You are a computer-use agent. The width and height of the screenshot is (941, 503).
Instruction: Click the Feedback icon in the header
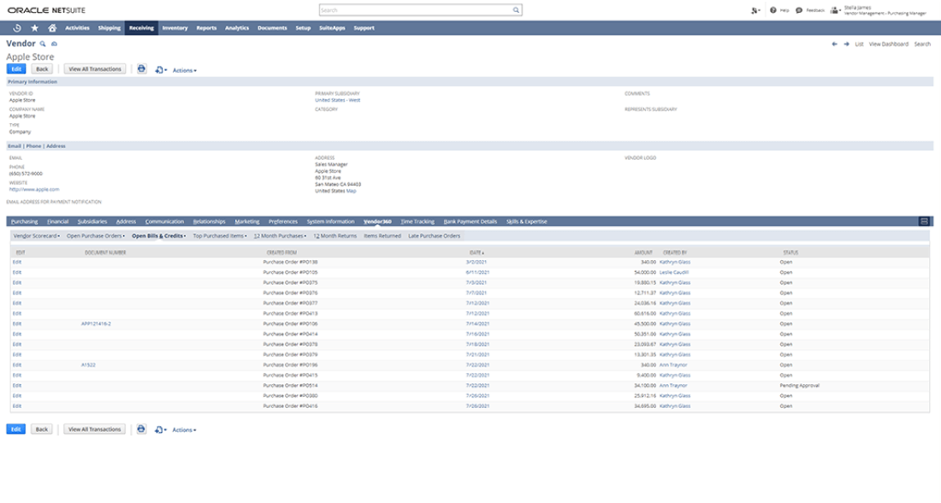pyautogui.click(x=799, y=9)
